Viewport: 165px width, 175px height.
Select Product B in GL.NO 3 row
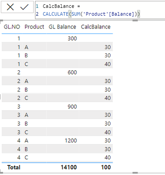click(x=26, y=124)
